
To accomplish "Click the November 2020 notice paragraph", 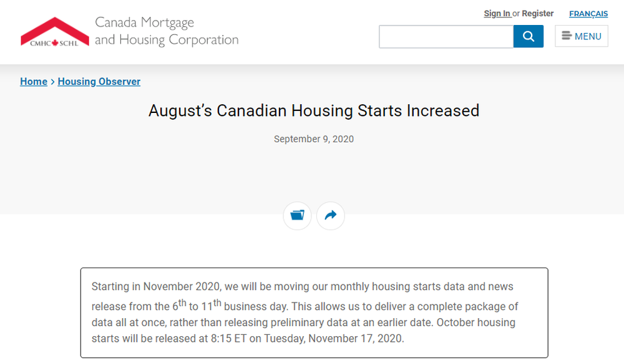I will [305, 312].
